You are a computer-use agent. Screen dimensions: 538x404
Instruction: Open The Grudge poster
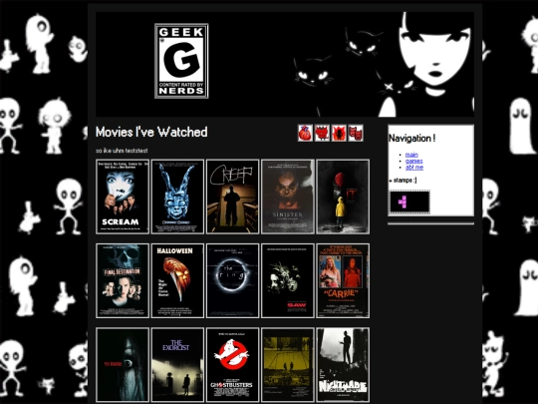click(x=123, y=365)
